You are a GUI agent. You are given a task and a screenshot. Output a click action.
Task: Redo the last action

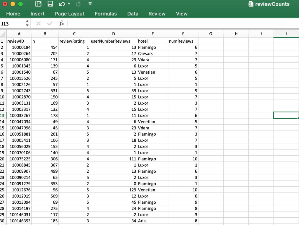[x=78, y=4]
